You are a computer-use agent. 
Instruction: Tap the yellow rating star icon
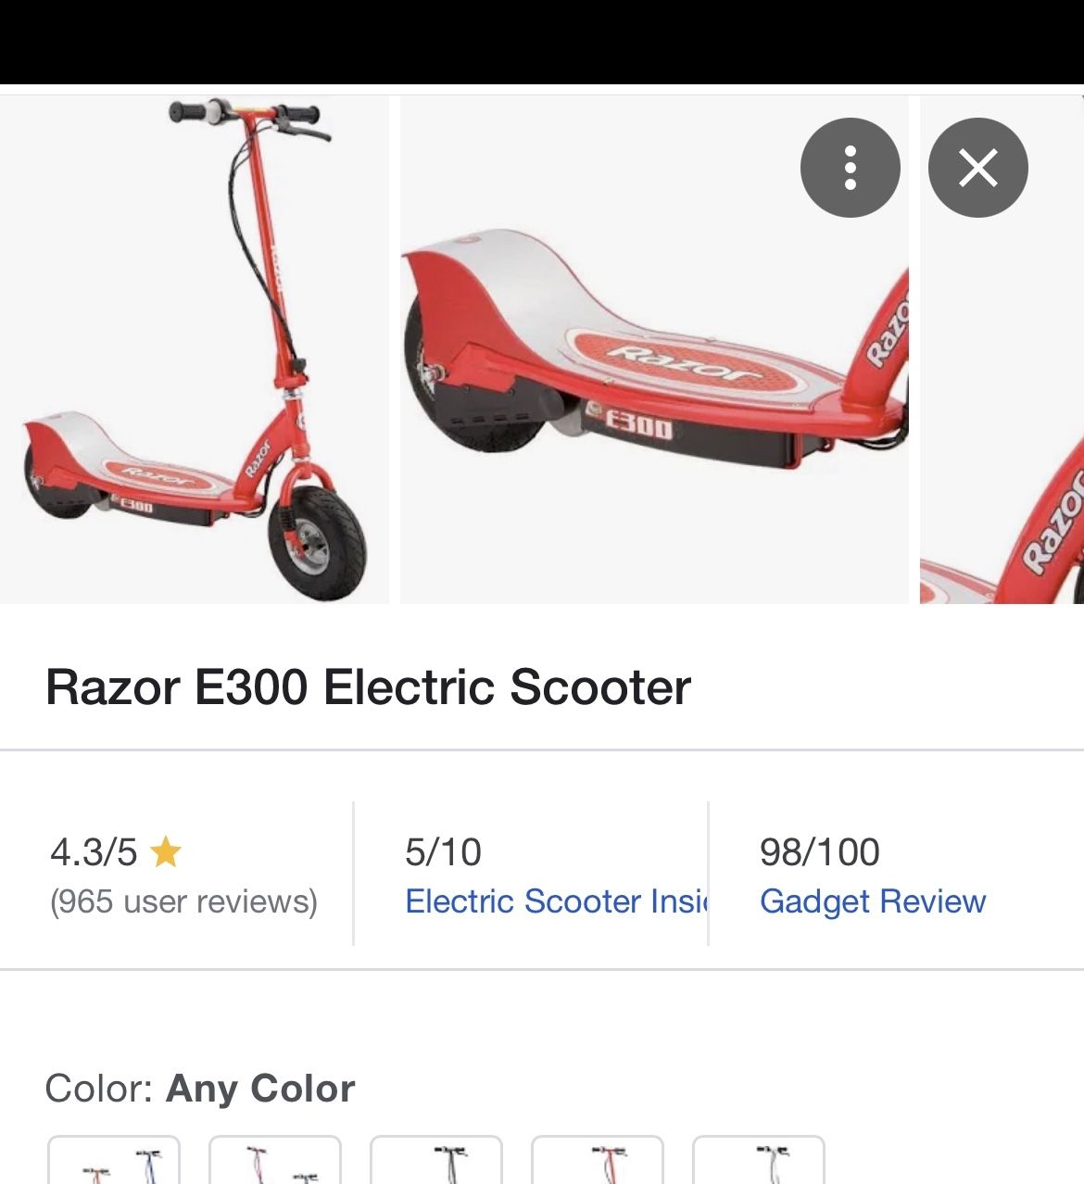tap(166, 851)
